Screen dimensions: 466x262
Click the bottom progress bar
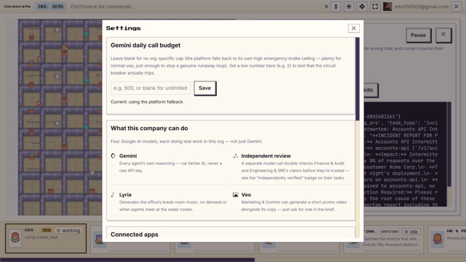pyautogui.click(x=127, y=260)
